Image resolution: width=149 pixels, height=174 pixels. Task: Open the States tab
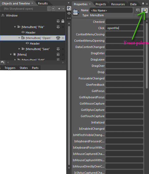coord(24,68)
